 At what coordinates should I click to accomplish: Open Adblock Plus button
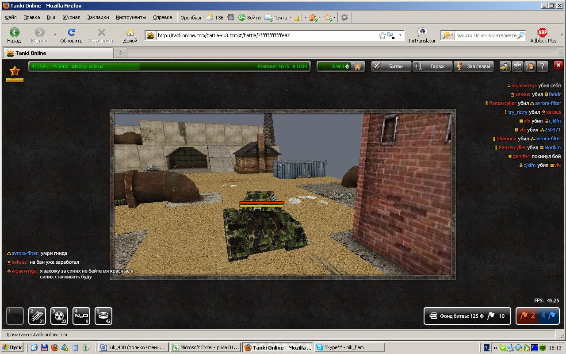click(542, 35)
